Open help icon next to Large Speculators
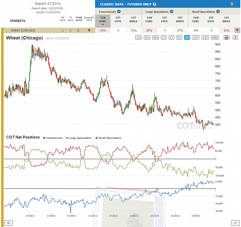Image resolution: width=241 pixels, height=227 pixels. (172, 12)
